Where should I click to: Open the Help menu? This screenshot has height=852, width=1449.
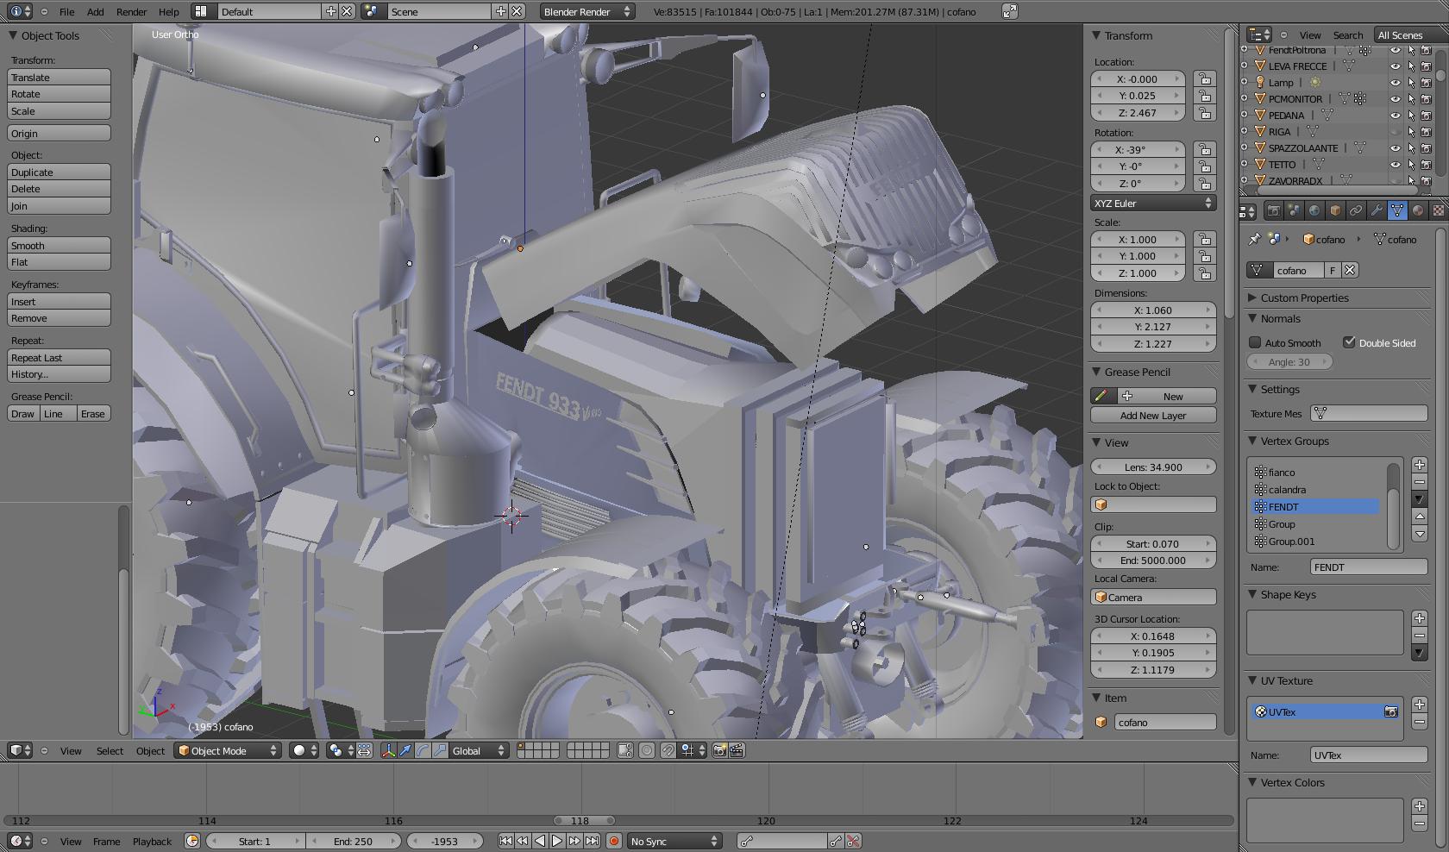point(169,12)
